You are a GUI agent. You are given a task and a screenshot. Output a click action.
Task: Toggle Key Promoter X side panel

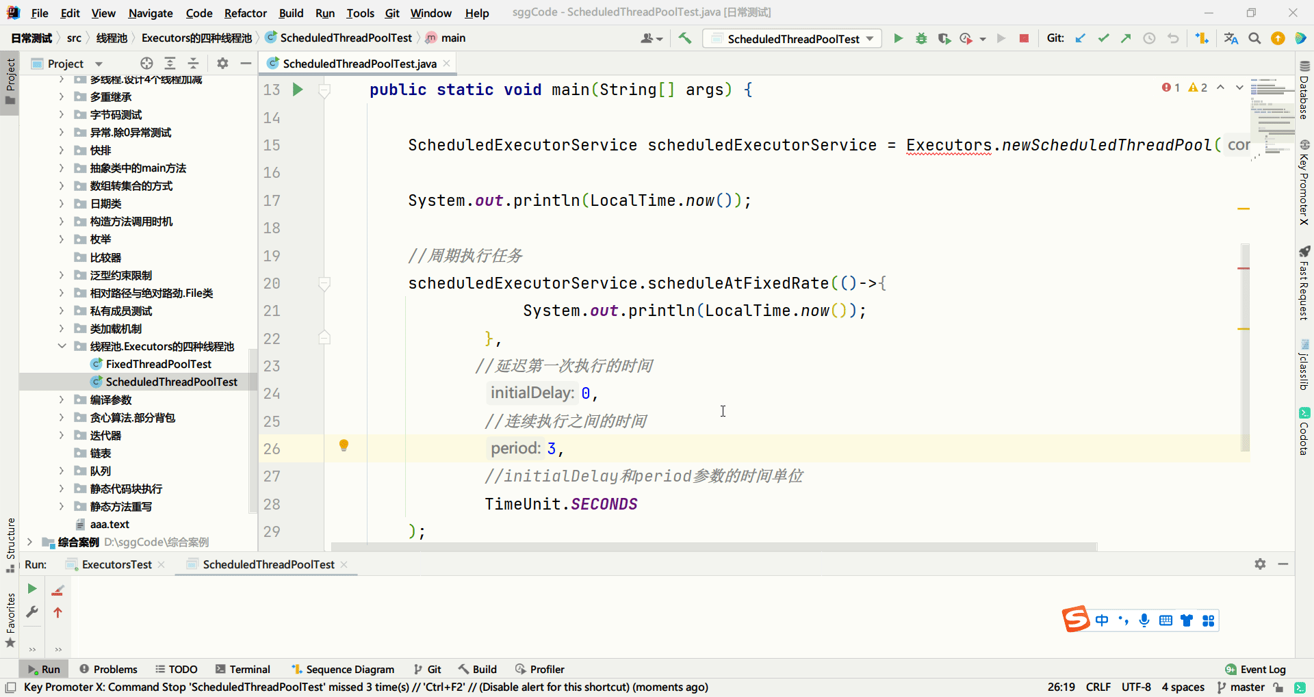coord(1304,182)
